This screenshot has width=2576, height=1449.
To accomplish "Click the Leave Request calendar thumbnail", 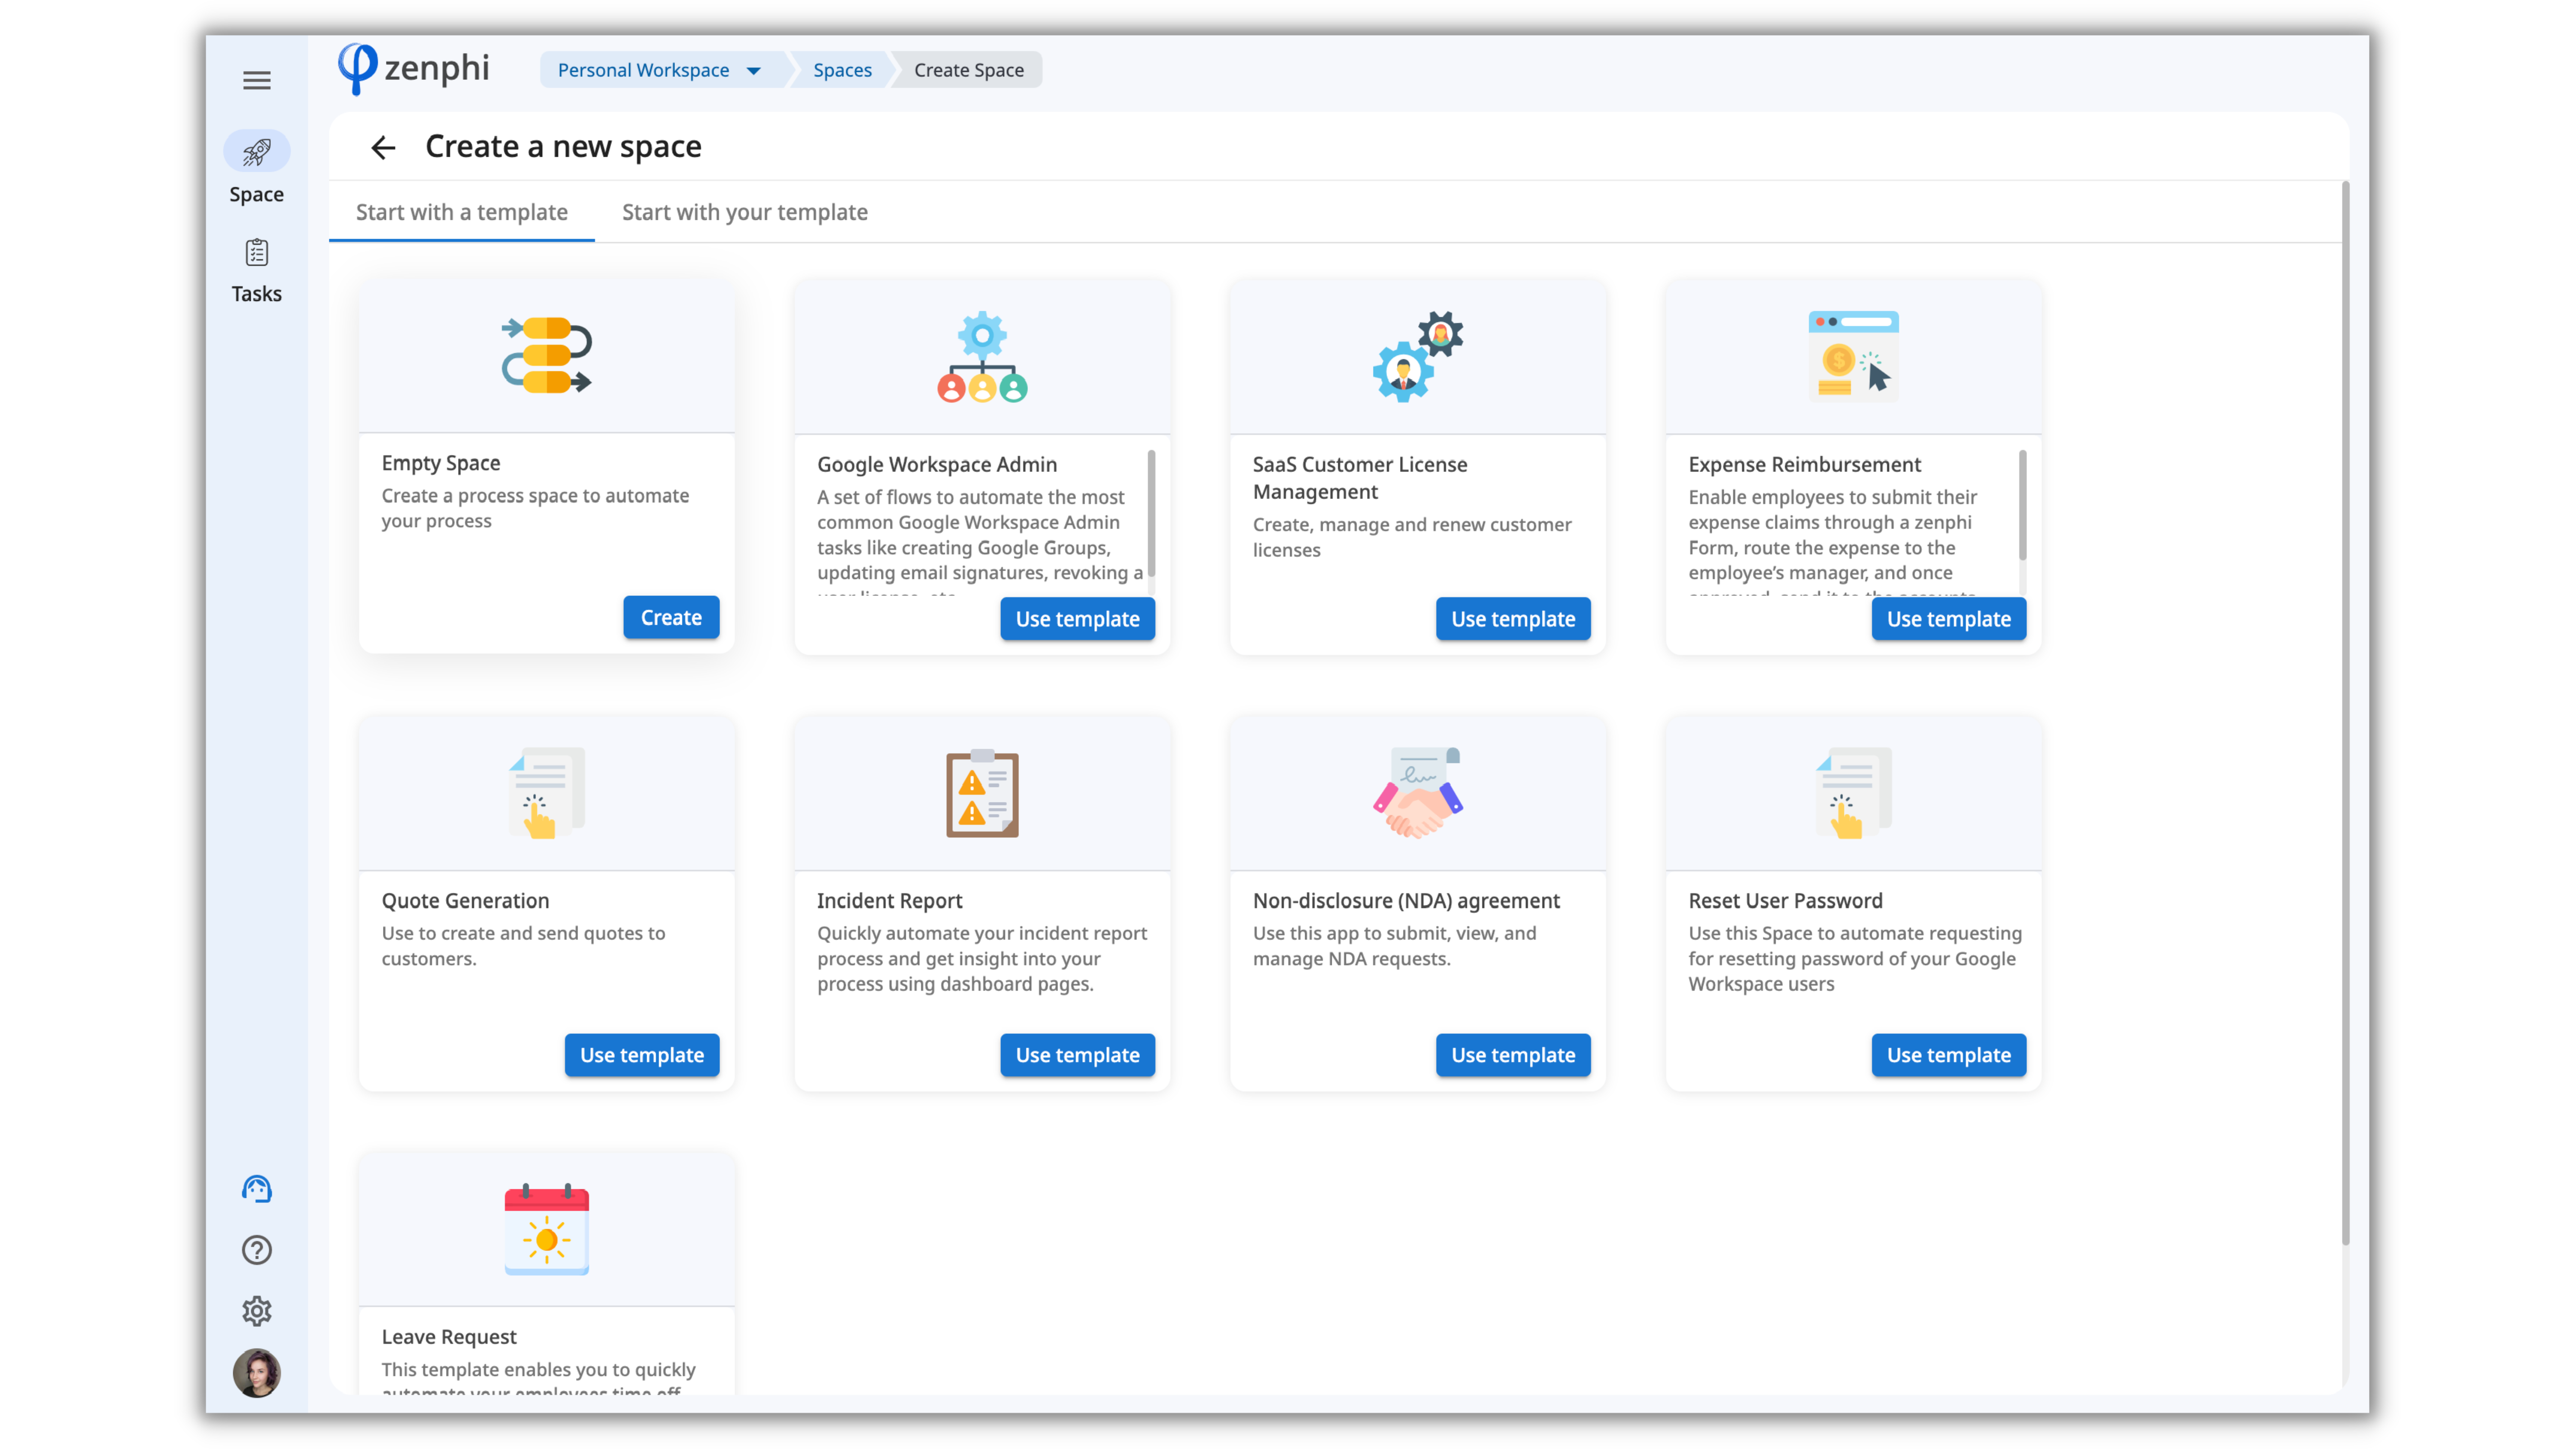I will pyautogui.click(x=546, y=1230).
